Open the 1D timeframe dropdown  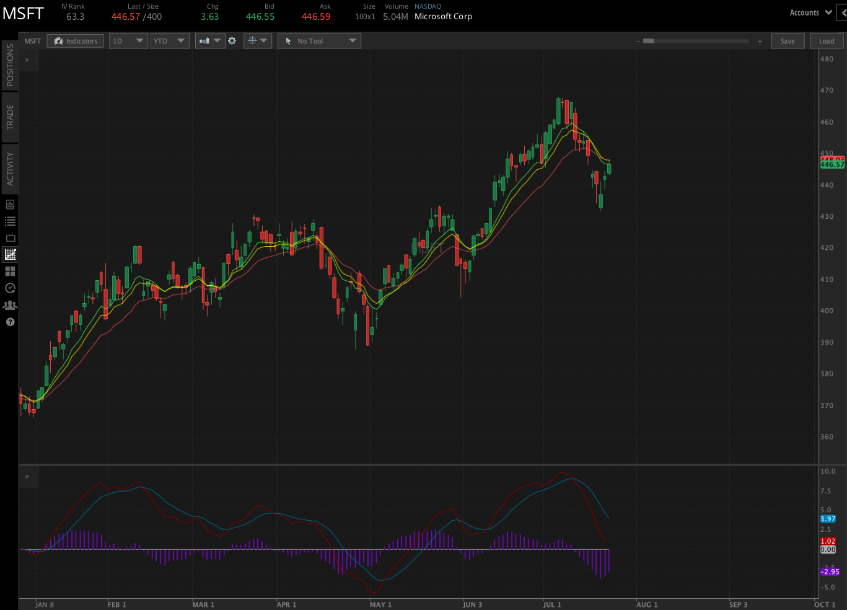pos(128,40)
